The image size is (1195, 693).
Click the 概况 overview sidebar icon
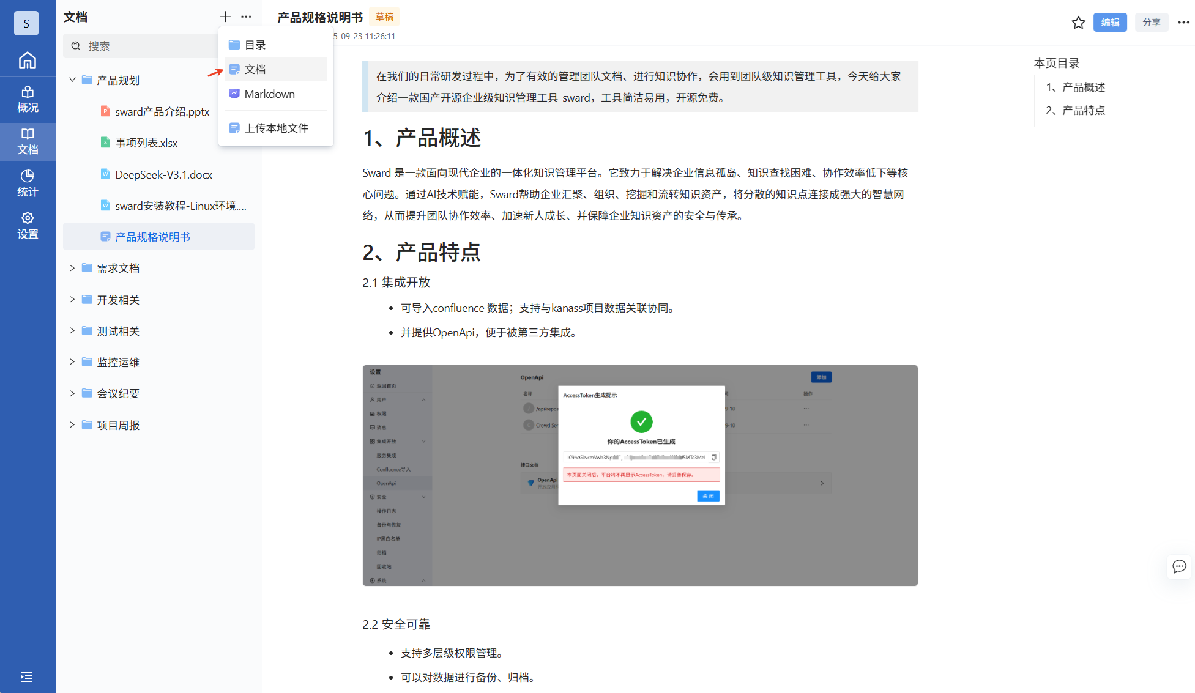point(28,99)
